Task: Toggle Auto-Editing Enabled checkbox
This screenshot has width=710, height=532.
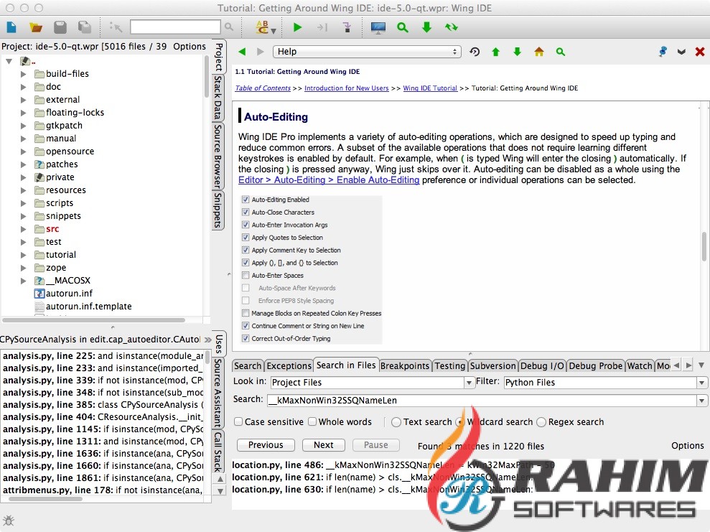Action: (246, 199)
